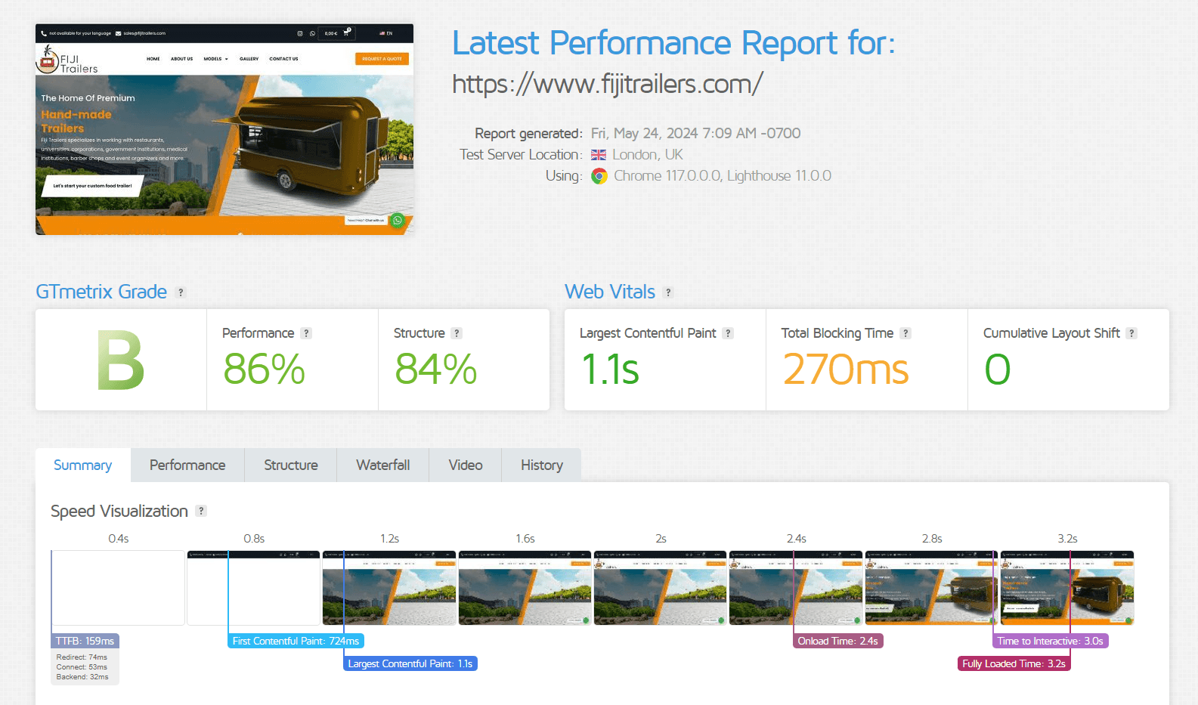
Task: Click the Connect: 53ms text
Action: (x=82, y=667)
